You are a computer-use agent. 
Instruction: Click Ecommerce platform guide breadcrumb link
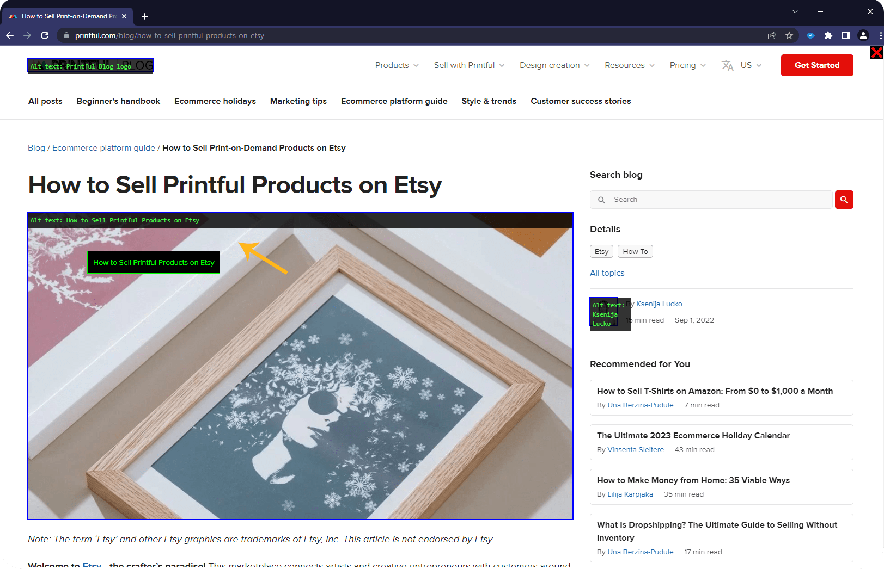tap(103, 148)
